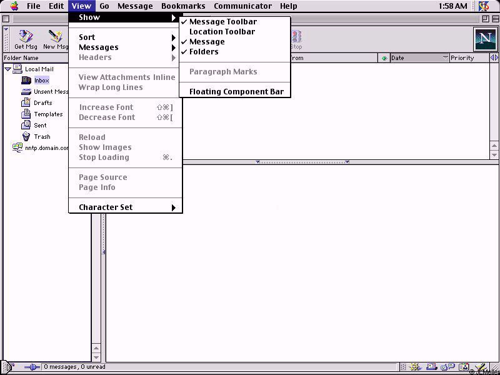
Task: Open the Bookmarks menu
Action: click(183, 6)
